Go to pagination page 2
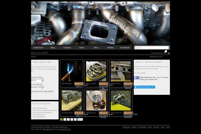Image resolution: width=201 pixels, height=134 pixels. click(65, 119)
